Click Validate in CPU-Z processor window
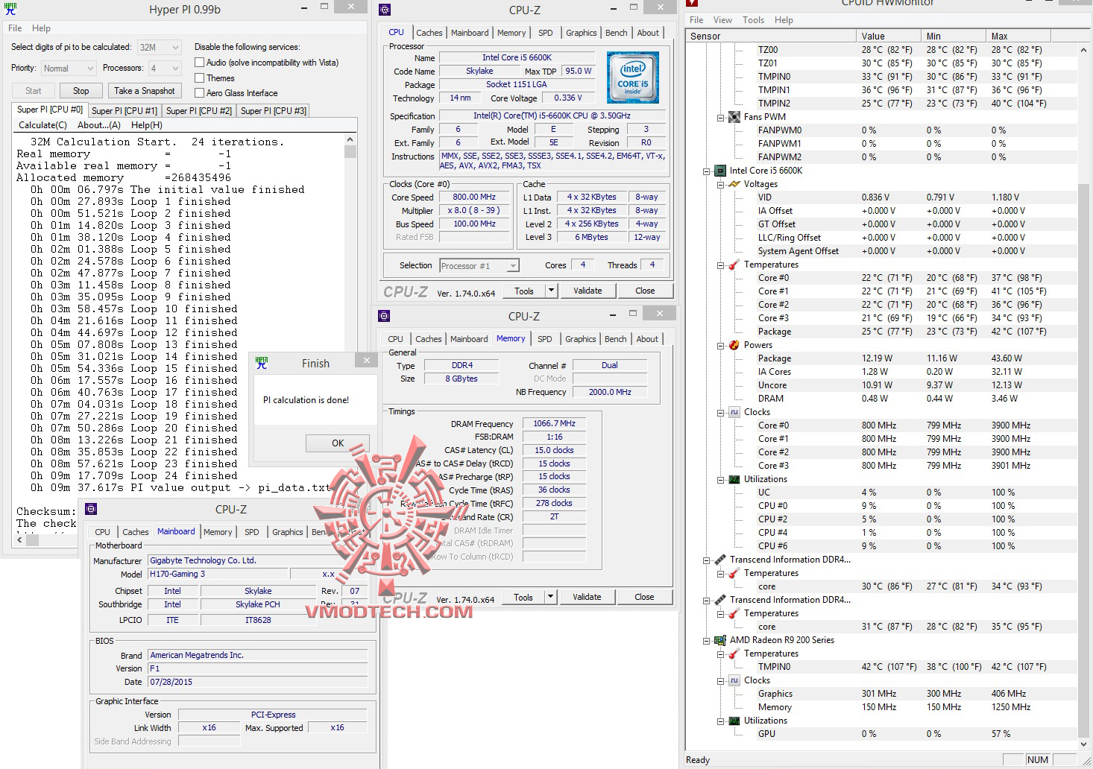The image size is (1093, 769). coord(588,291)
